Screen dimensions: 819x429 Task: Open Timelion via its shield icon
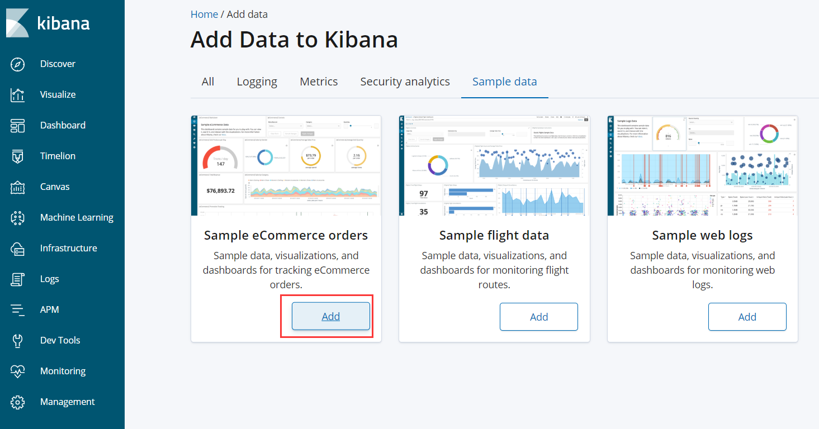pyautogui.click(x=18, y=156)
